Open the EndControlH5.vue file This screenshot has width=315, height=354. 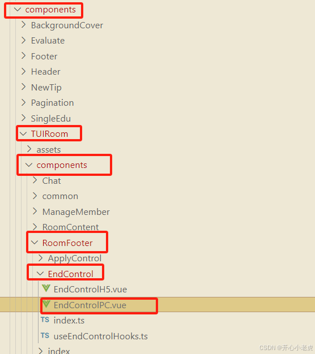90,290
